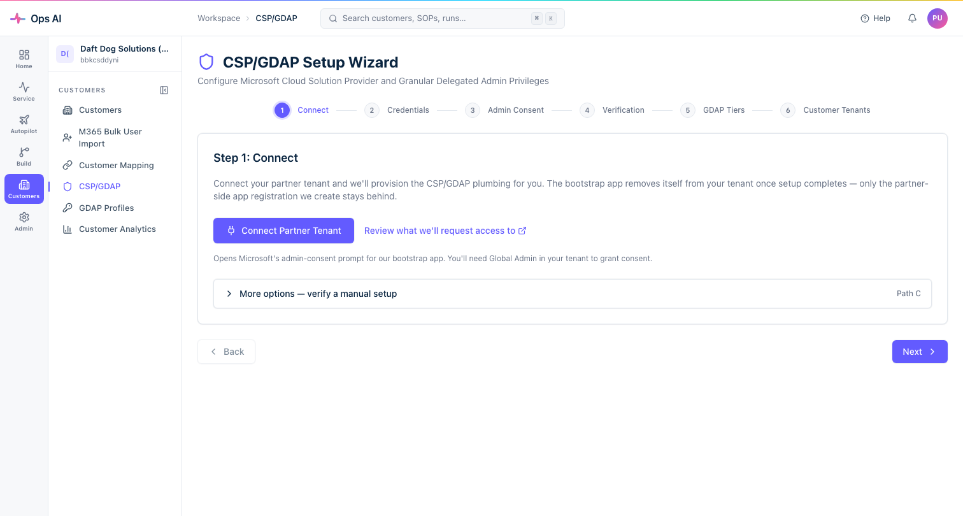This screenshot has width=963, height=516.
Task: Click the Ops AI logo icon
Action: coord(18,18)
